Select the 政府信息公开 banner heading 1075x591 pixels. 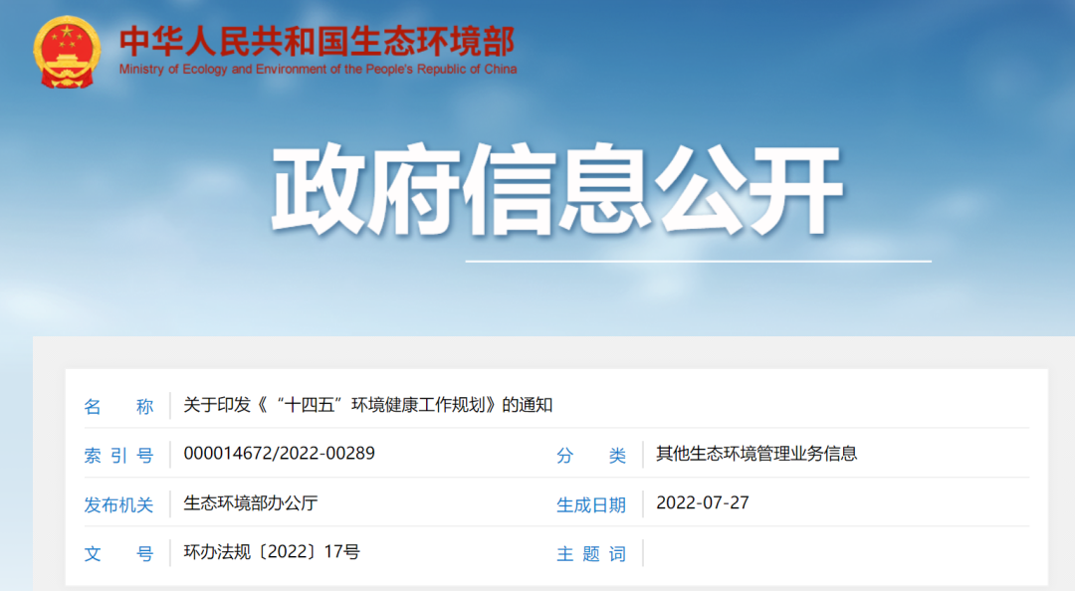point(557,191)
